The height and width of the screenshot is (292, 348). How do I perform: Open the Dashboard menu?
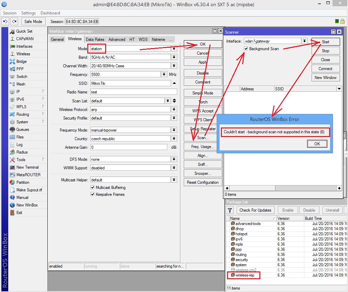50,13
